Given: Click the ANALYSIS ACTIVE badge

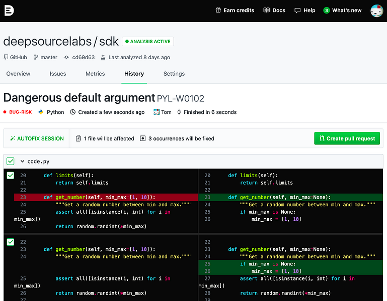Looking at the screenshot, I should 148,41.
